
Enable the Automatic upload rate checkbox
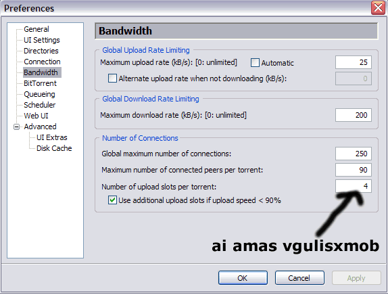[x=255, y=63]
